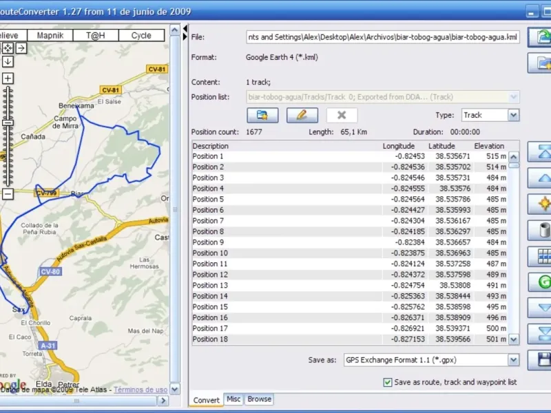Click latitude cell 38.536167
This screenshot has height=413, width=551.
pyautogui.click(x=453, y=221)
